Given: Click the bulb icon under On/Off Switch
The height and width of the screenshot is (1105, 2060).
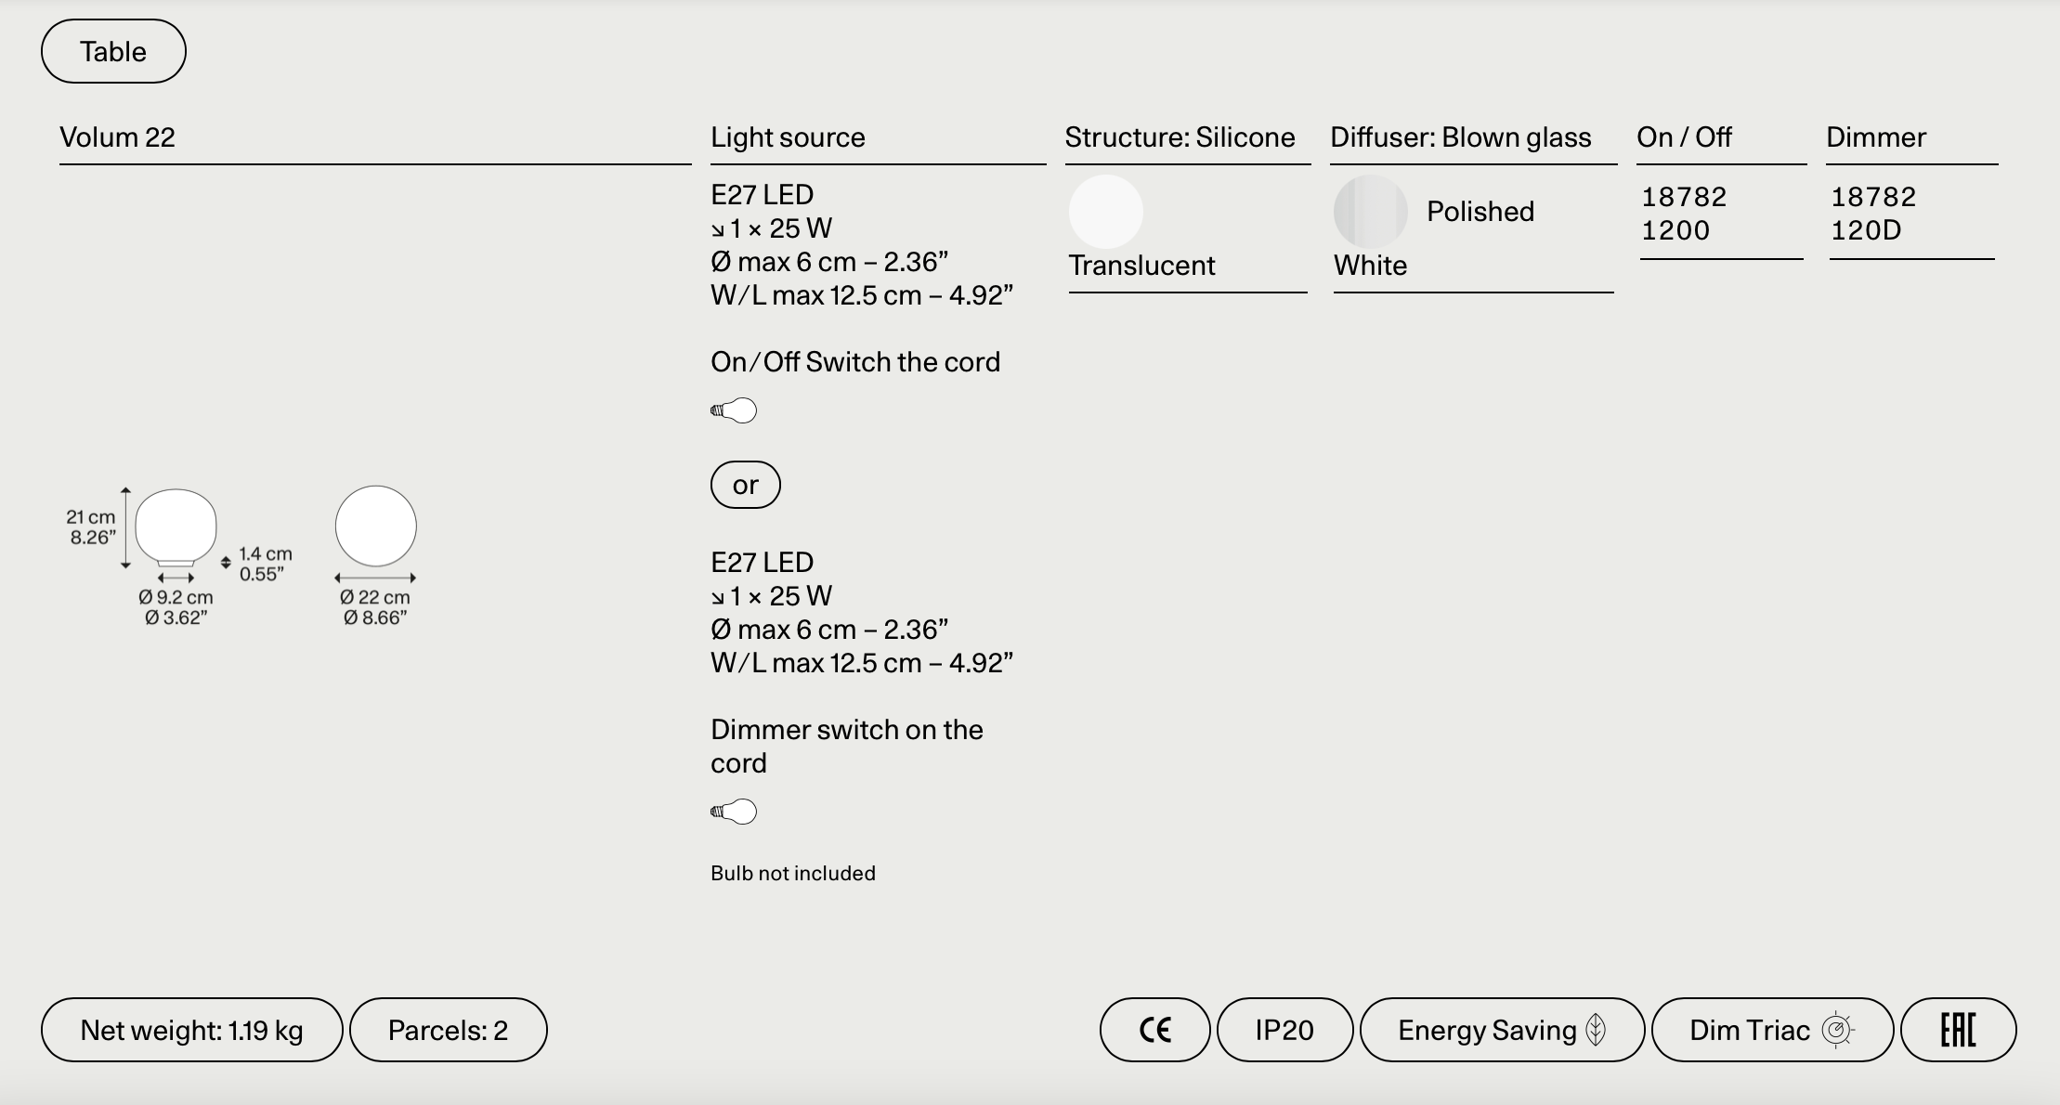Looking at the screenshot, I should click(x=734, y=410).
